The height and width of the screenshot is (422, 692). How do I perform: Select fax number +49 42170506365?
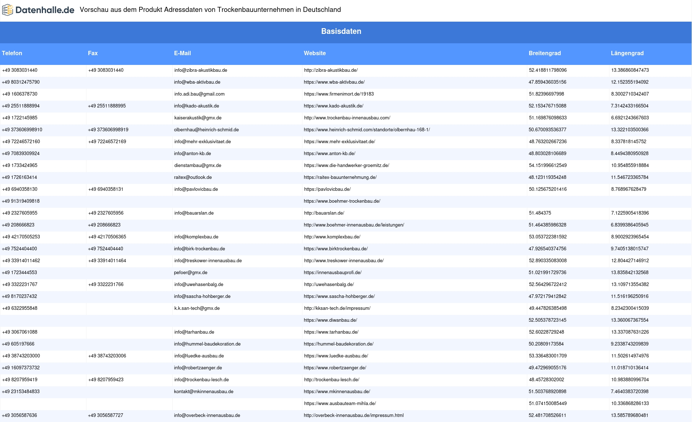(x=107, y=237)
